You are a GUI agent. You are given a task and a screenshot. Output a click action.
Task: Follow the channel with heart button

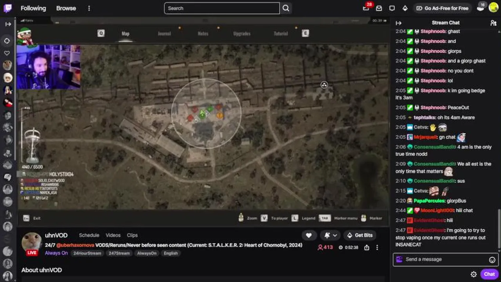coord(309,235)
